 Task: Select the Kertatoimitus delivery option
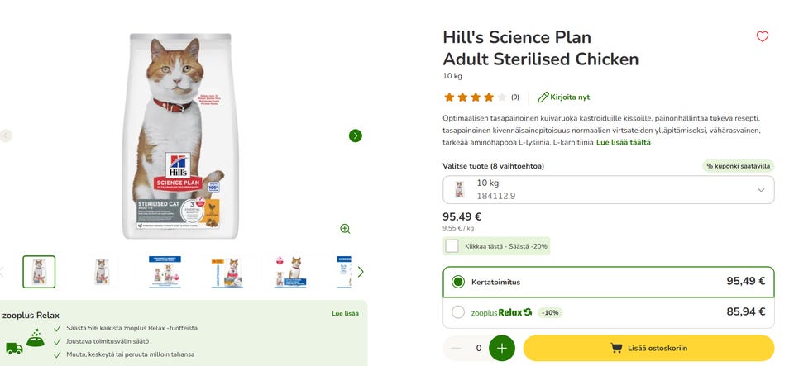(x=458, y=282)
